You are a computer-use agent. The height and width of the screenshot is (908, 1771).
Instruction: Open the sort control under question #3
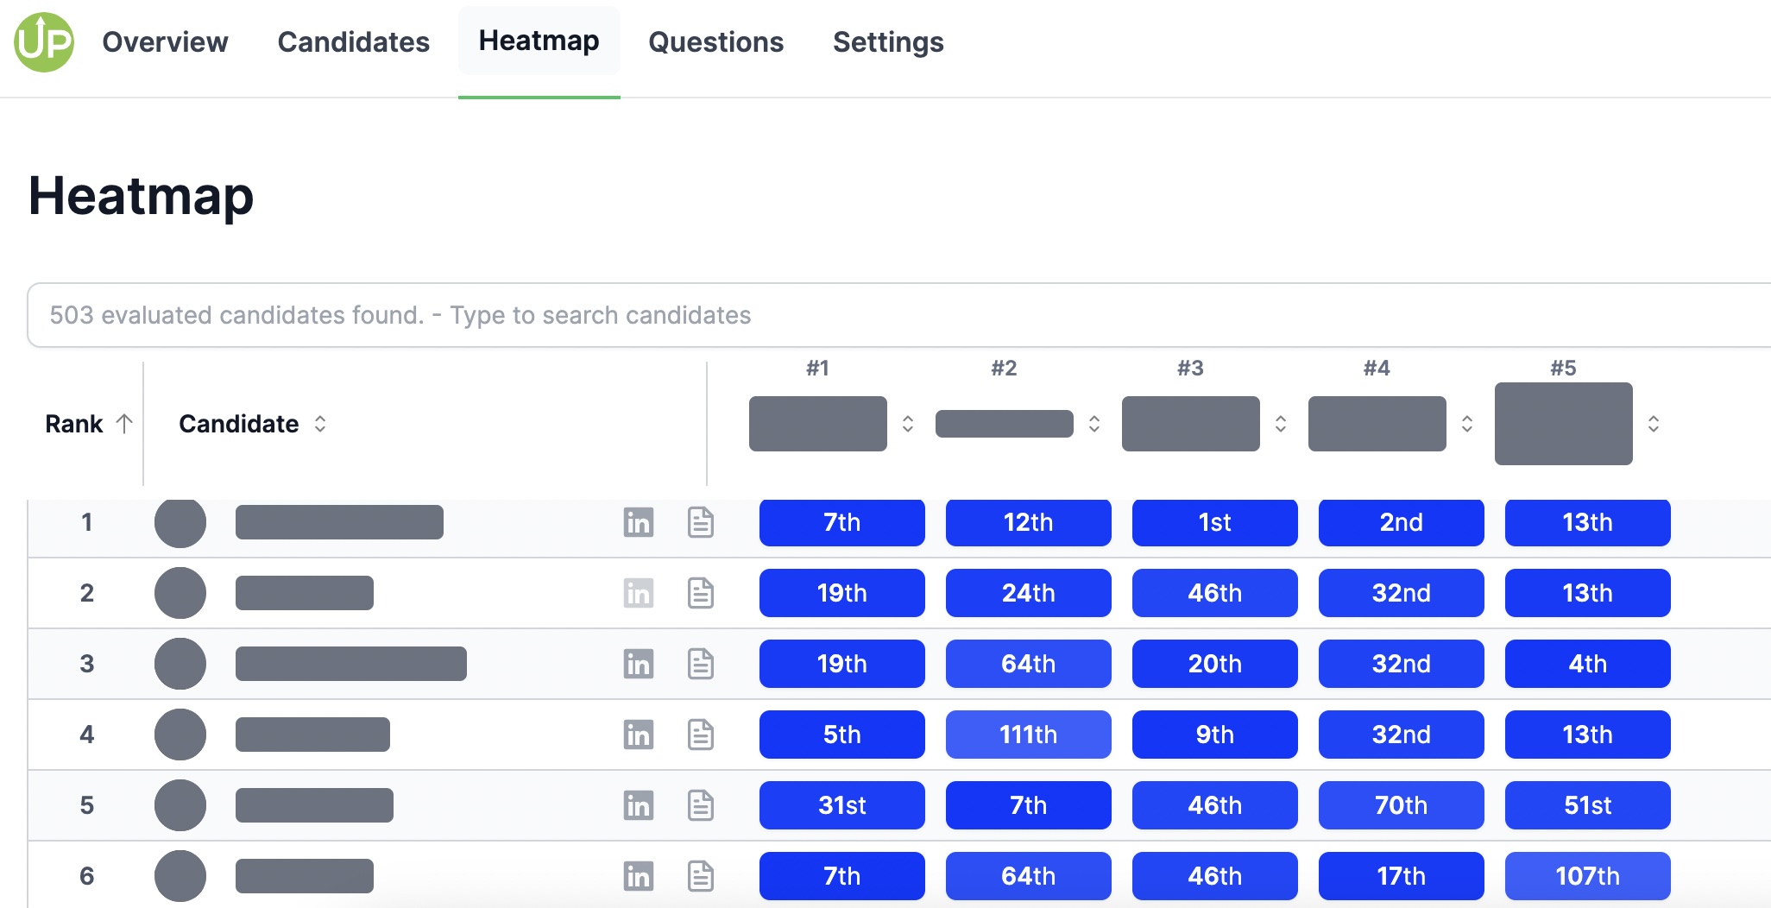pos(1282,424)
